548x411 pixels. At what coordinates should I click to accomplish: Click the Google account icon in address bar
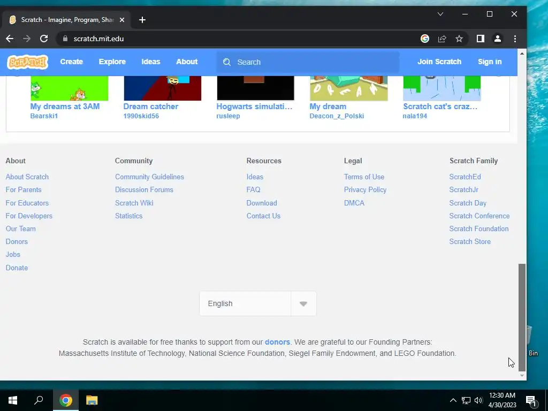tap(424, 39)
